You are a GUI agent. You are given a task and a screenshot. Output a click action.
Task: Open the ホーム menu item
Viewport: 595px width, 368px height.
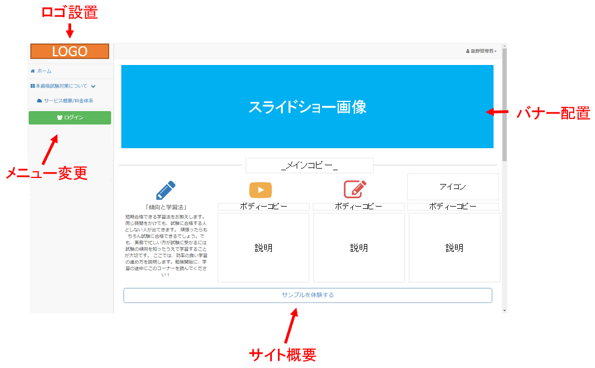tap(44, 71)
